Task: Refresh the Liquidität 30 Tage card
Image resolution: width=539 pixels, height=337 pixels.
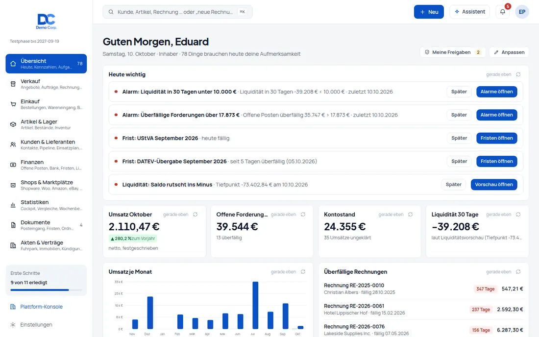Action: 518,215
